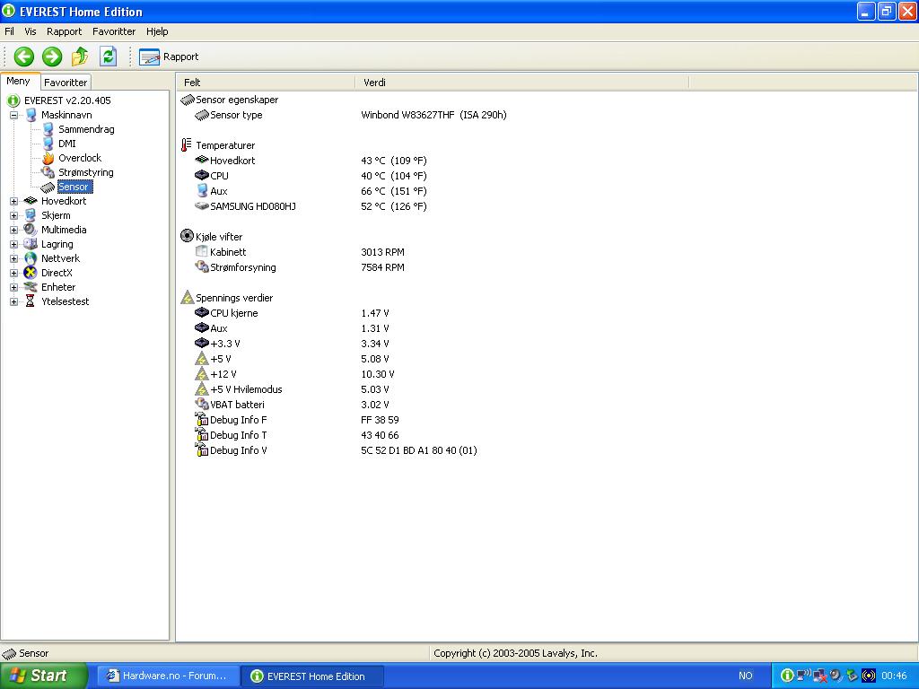Select the Sensor tree item
Viewport: 919px width, 689px height.
pyautogui.click(x=74, y=187)
